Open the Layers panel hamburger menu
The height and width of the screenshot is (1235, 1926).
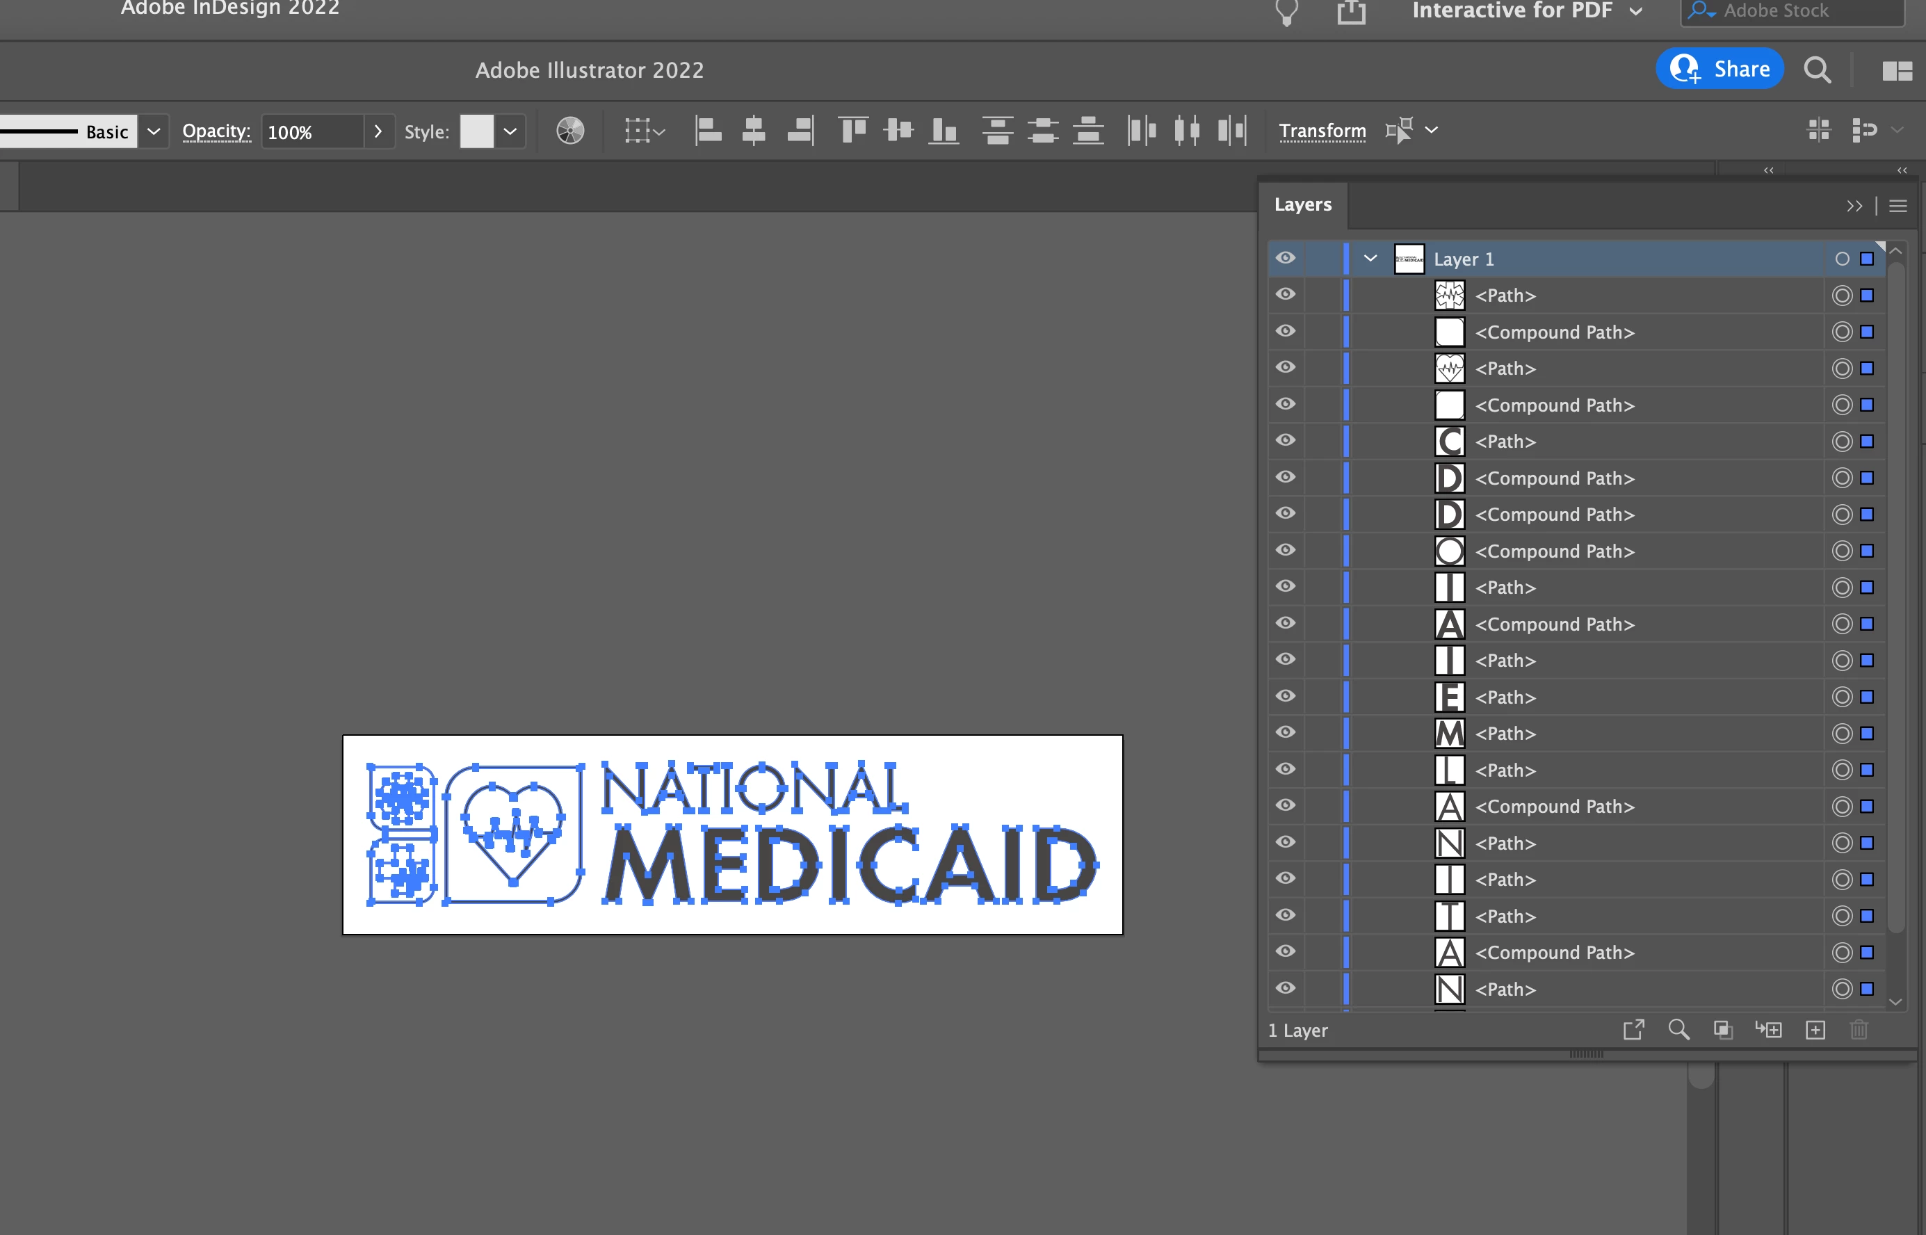point(1897,206)
